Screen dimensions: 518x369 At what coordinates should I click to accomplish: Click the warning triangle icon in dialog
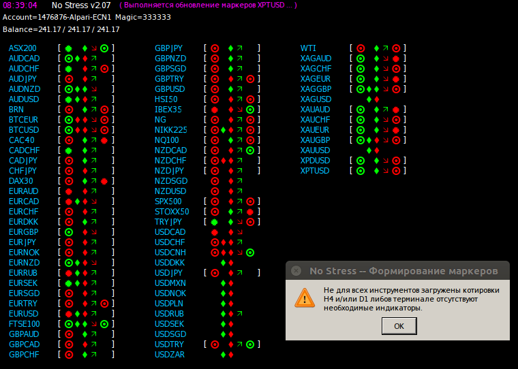305,298
